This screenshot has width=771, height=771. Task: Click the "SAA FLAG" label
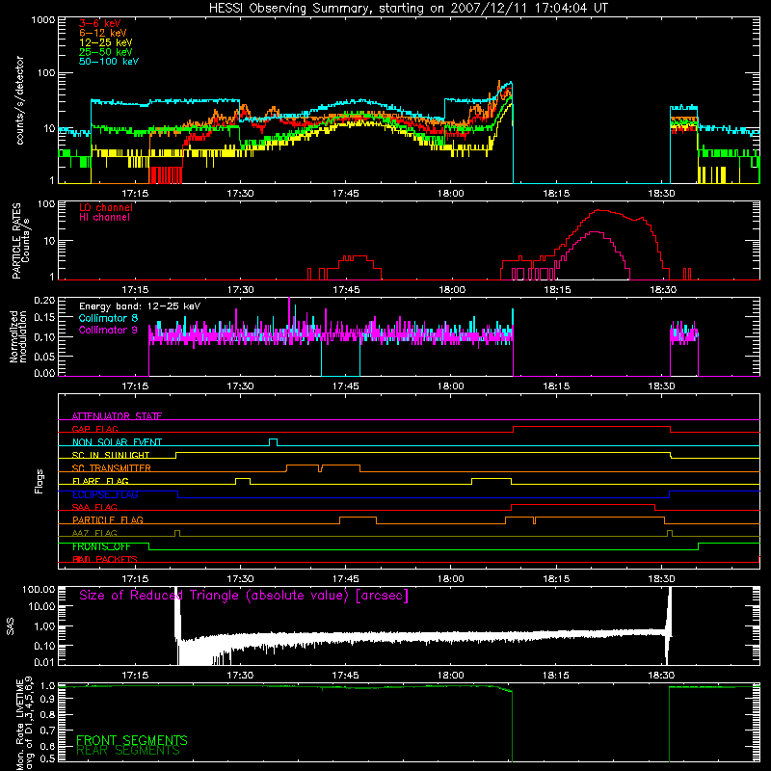click(94, 507)
